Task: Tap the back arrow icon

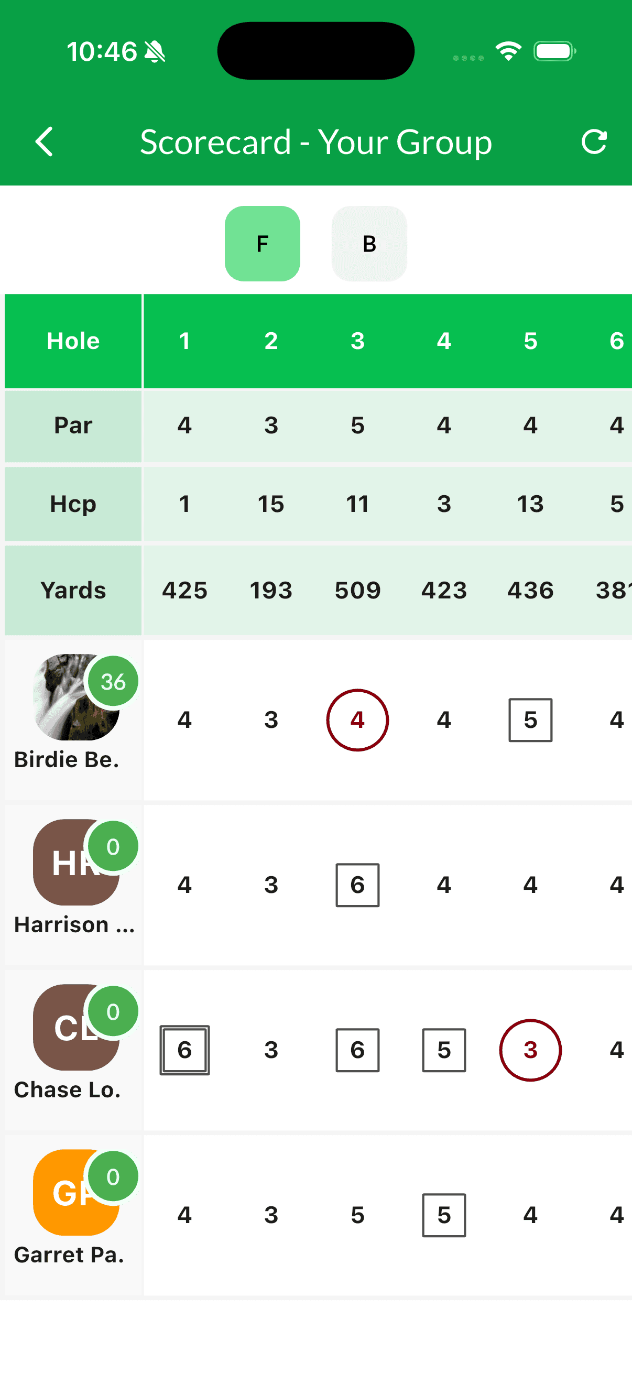Action: point(44,142)
